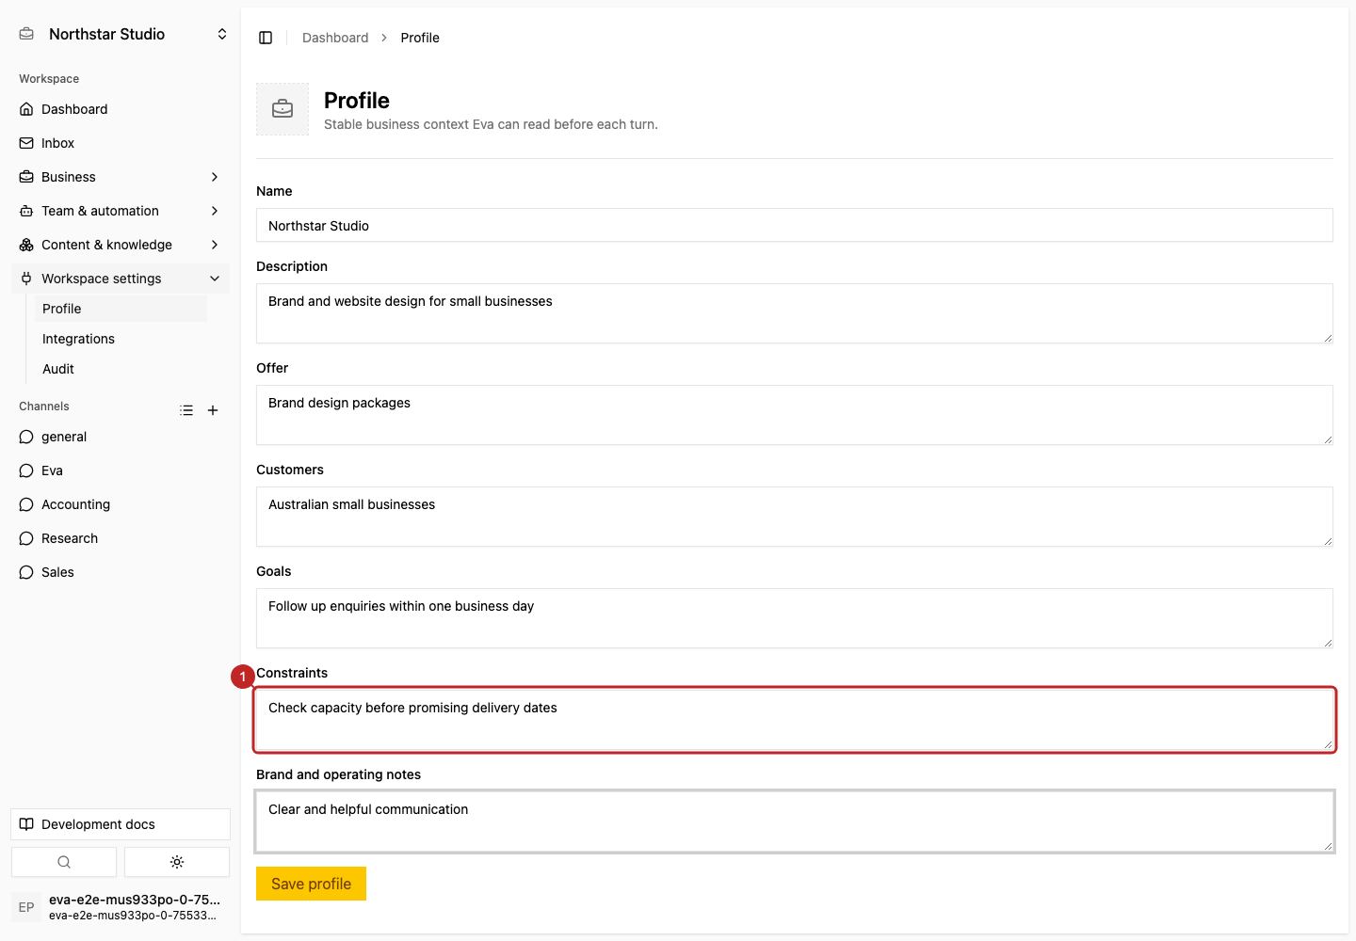
Task: Open the Northstar Studio workspace switcher
Action: pyautogui.click(x=121, y=34)
